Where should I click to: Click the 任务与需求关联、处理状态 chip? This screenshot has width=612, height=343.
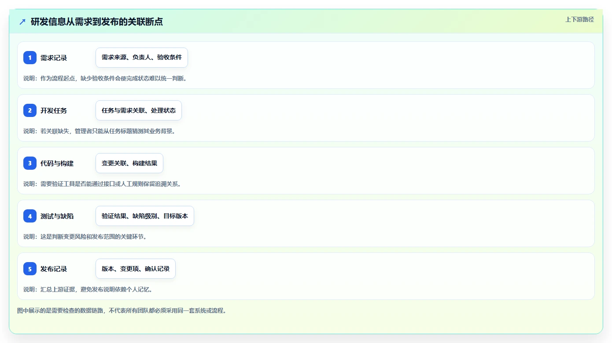click(x=139, y=110)
